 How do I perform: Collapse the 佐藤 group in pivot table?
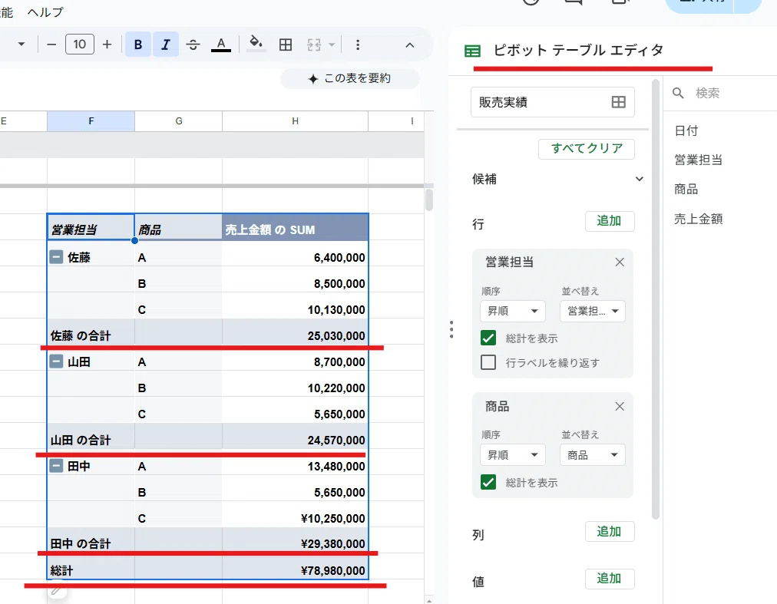pos(57,256)
